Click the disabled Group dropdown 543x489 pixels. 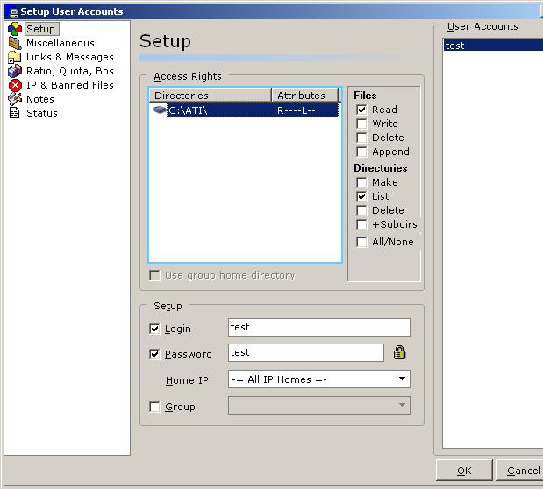click(x=319, y=405)
